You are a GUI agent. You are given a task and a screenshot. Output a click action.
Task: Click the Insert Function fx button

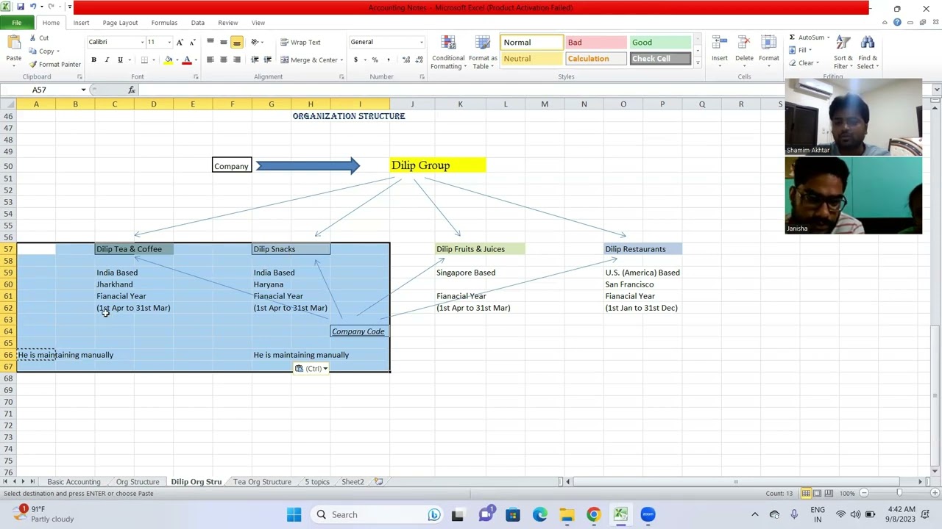pos(132,90)
